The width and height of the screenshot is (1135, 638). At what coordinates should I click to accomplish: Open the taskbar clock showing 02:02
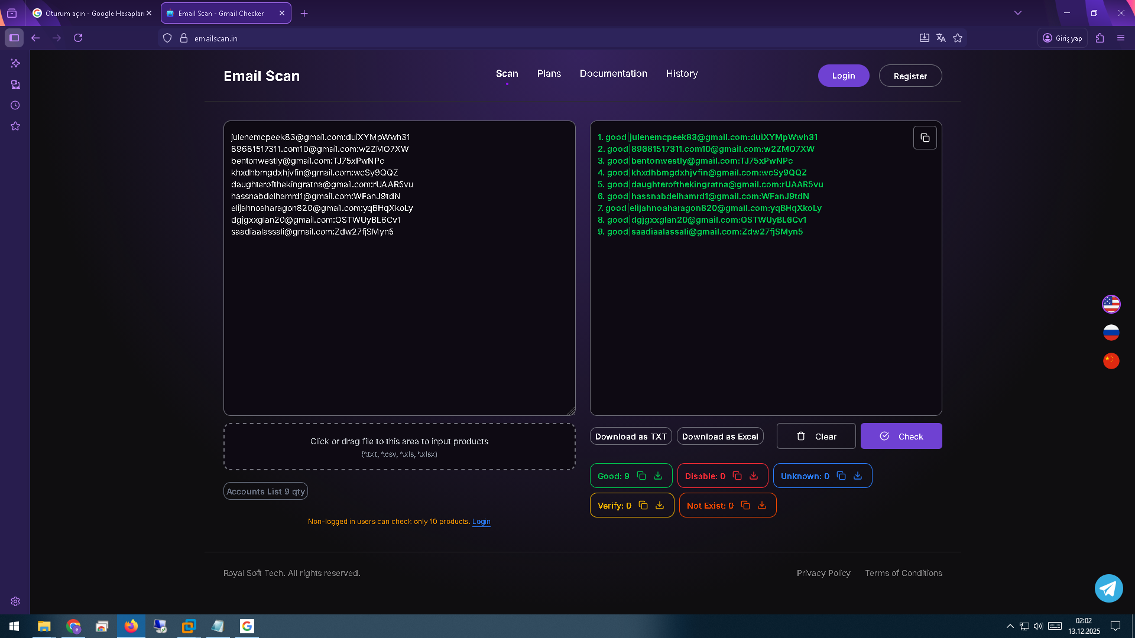pos(1084,626)
